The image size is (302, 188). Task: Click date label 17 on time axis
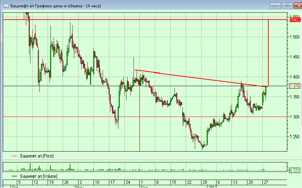(x=112, y=182)
